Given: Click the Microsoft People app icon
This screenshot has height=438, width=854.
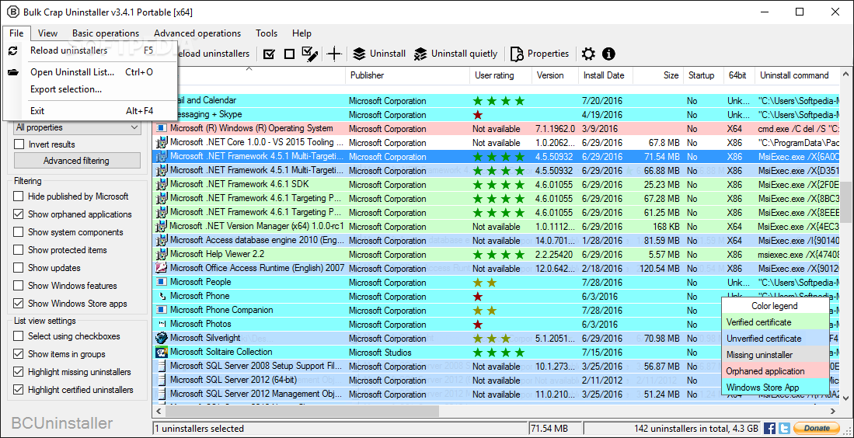Looking at the screenshot, I should pyautogui.click(x=161, y=282).
